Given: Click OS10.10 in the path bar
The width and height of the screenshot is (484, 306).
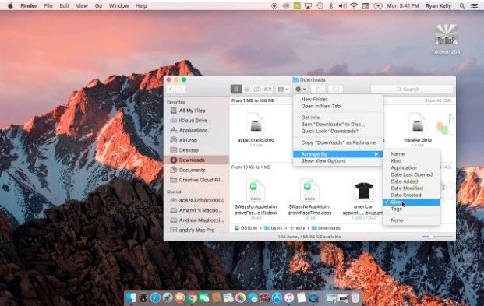Looking at the screenshot, I should tap(246, 228).
